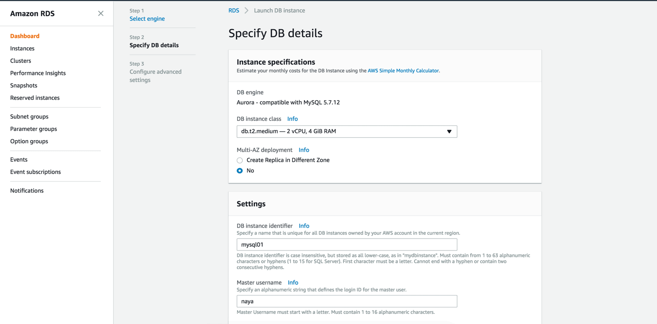The height and width of the screenshot is (324, 657).
Task: Click the DB instance identifier field
Action: pos(347,244)
